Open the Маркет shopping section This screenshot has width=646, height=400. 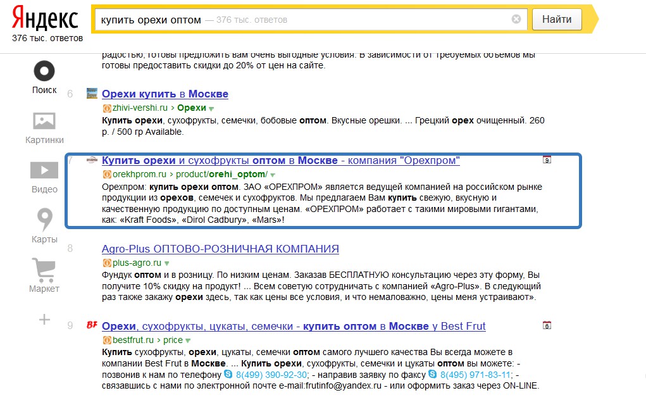(44, 275)
